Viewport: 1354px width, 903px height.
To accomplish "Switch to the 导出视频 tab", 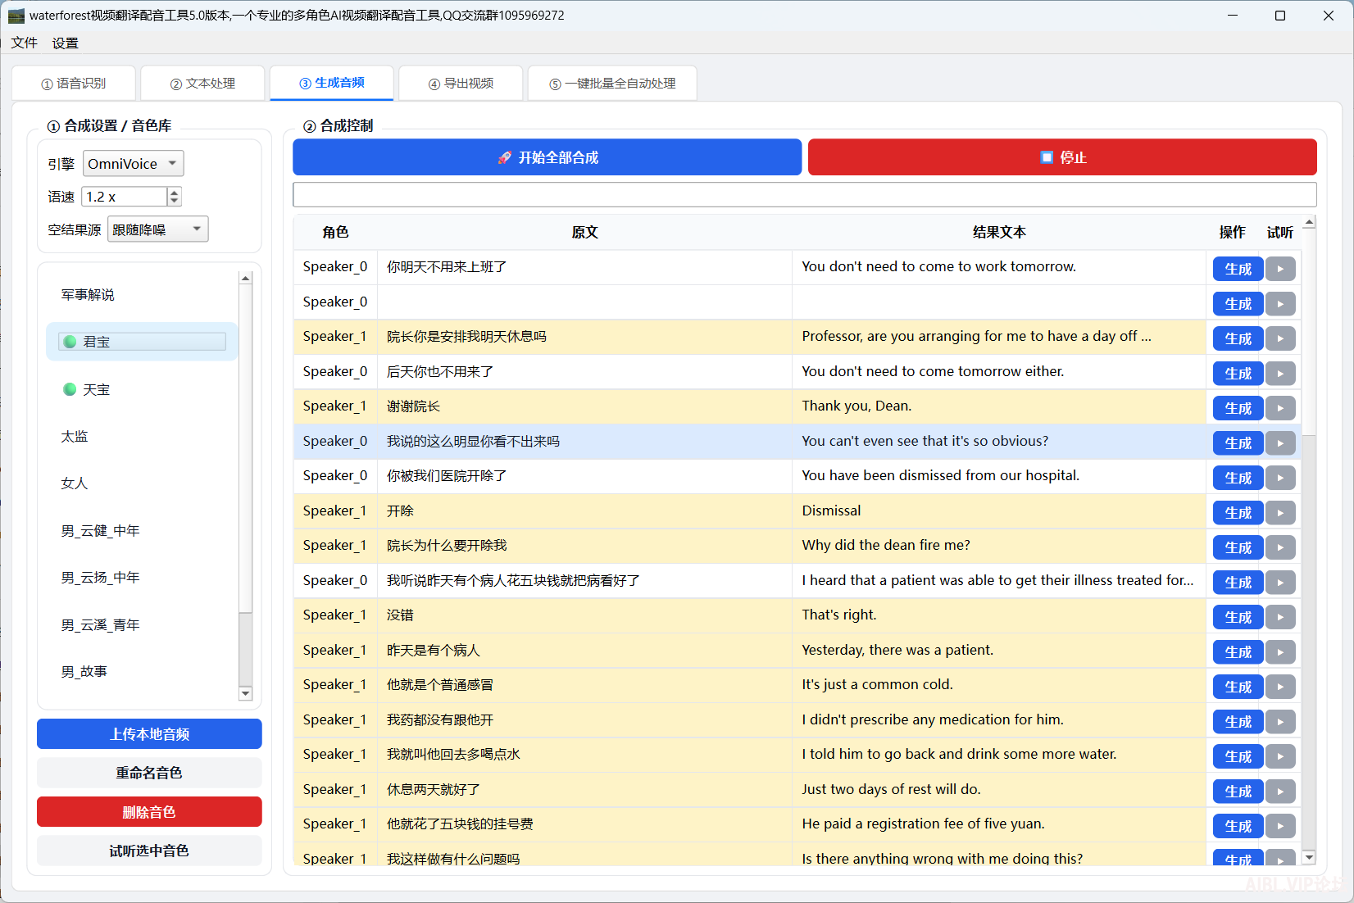I will click(x=461, y=84).
